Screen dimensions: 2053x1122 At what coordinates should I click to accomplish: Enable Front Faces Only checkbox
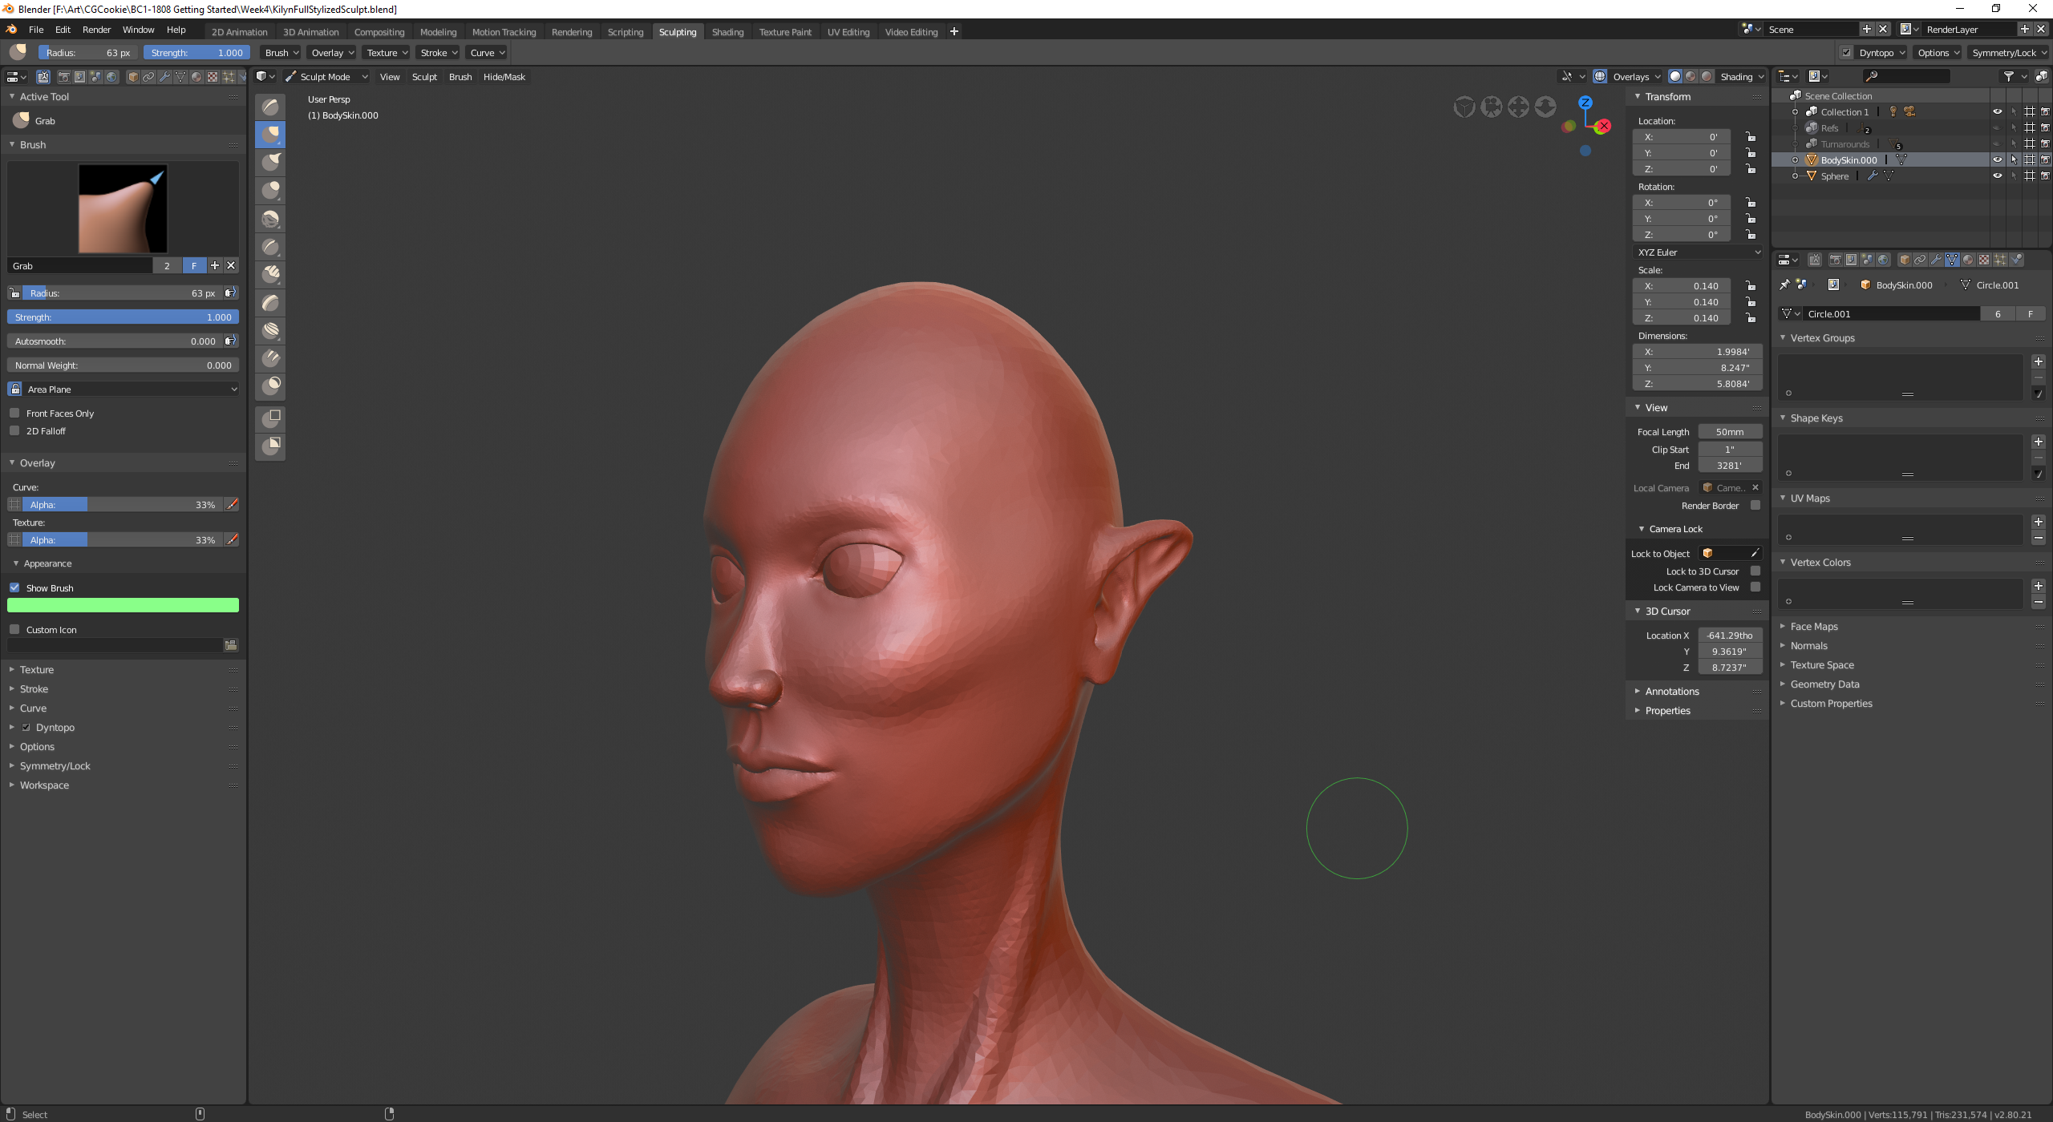click(x=14, y=413)
